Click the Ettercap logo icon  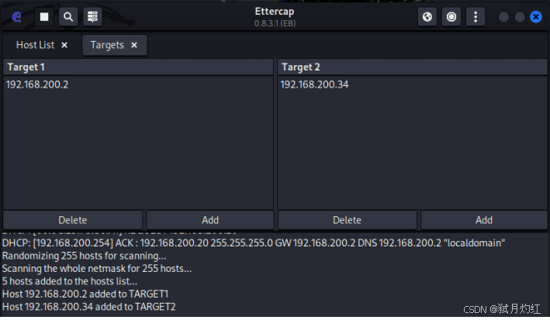point(16,16)
